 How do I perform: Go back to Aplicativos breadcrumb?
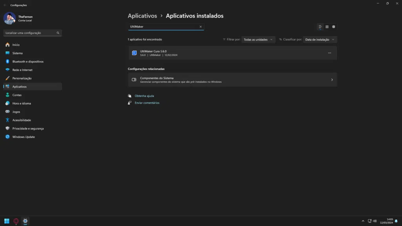(142, 16)
